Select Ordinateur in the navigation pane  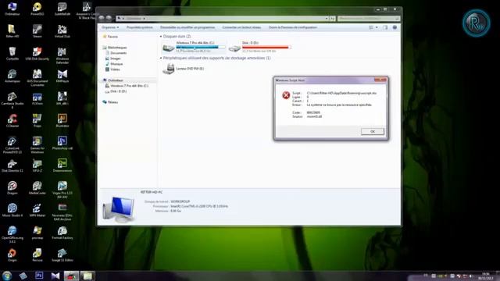[x=112, y=80]
